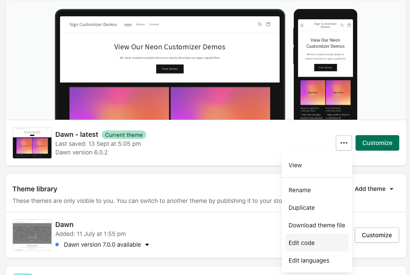
Task: Select Duplicate from the actions menu
Action: pos(301,208)
